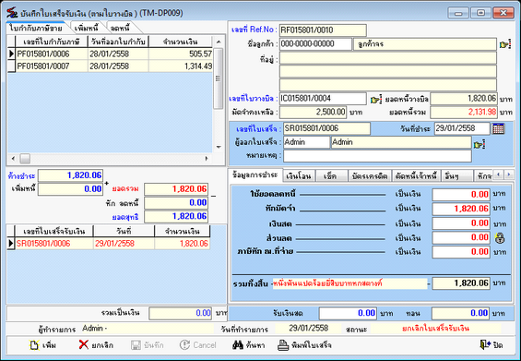Image resolution: width=521 pixels, height=361 pixels.
Task: Open calendar picker for payment date
Action: (x=498, y=128)
